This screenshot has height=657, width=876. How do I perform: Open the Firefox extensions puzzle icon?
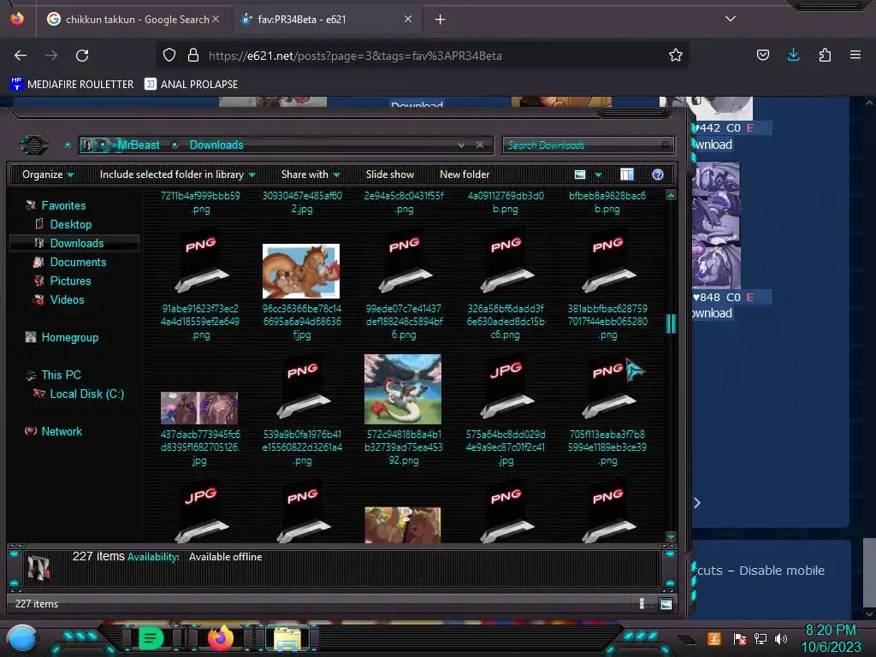coord(825,55)
